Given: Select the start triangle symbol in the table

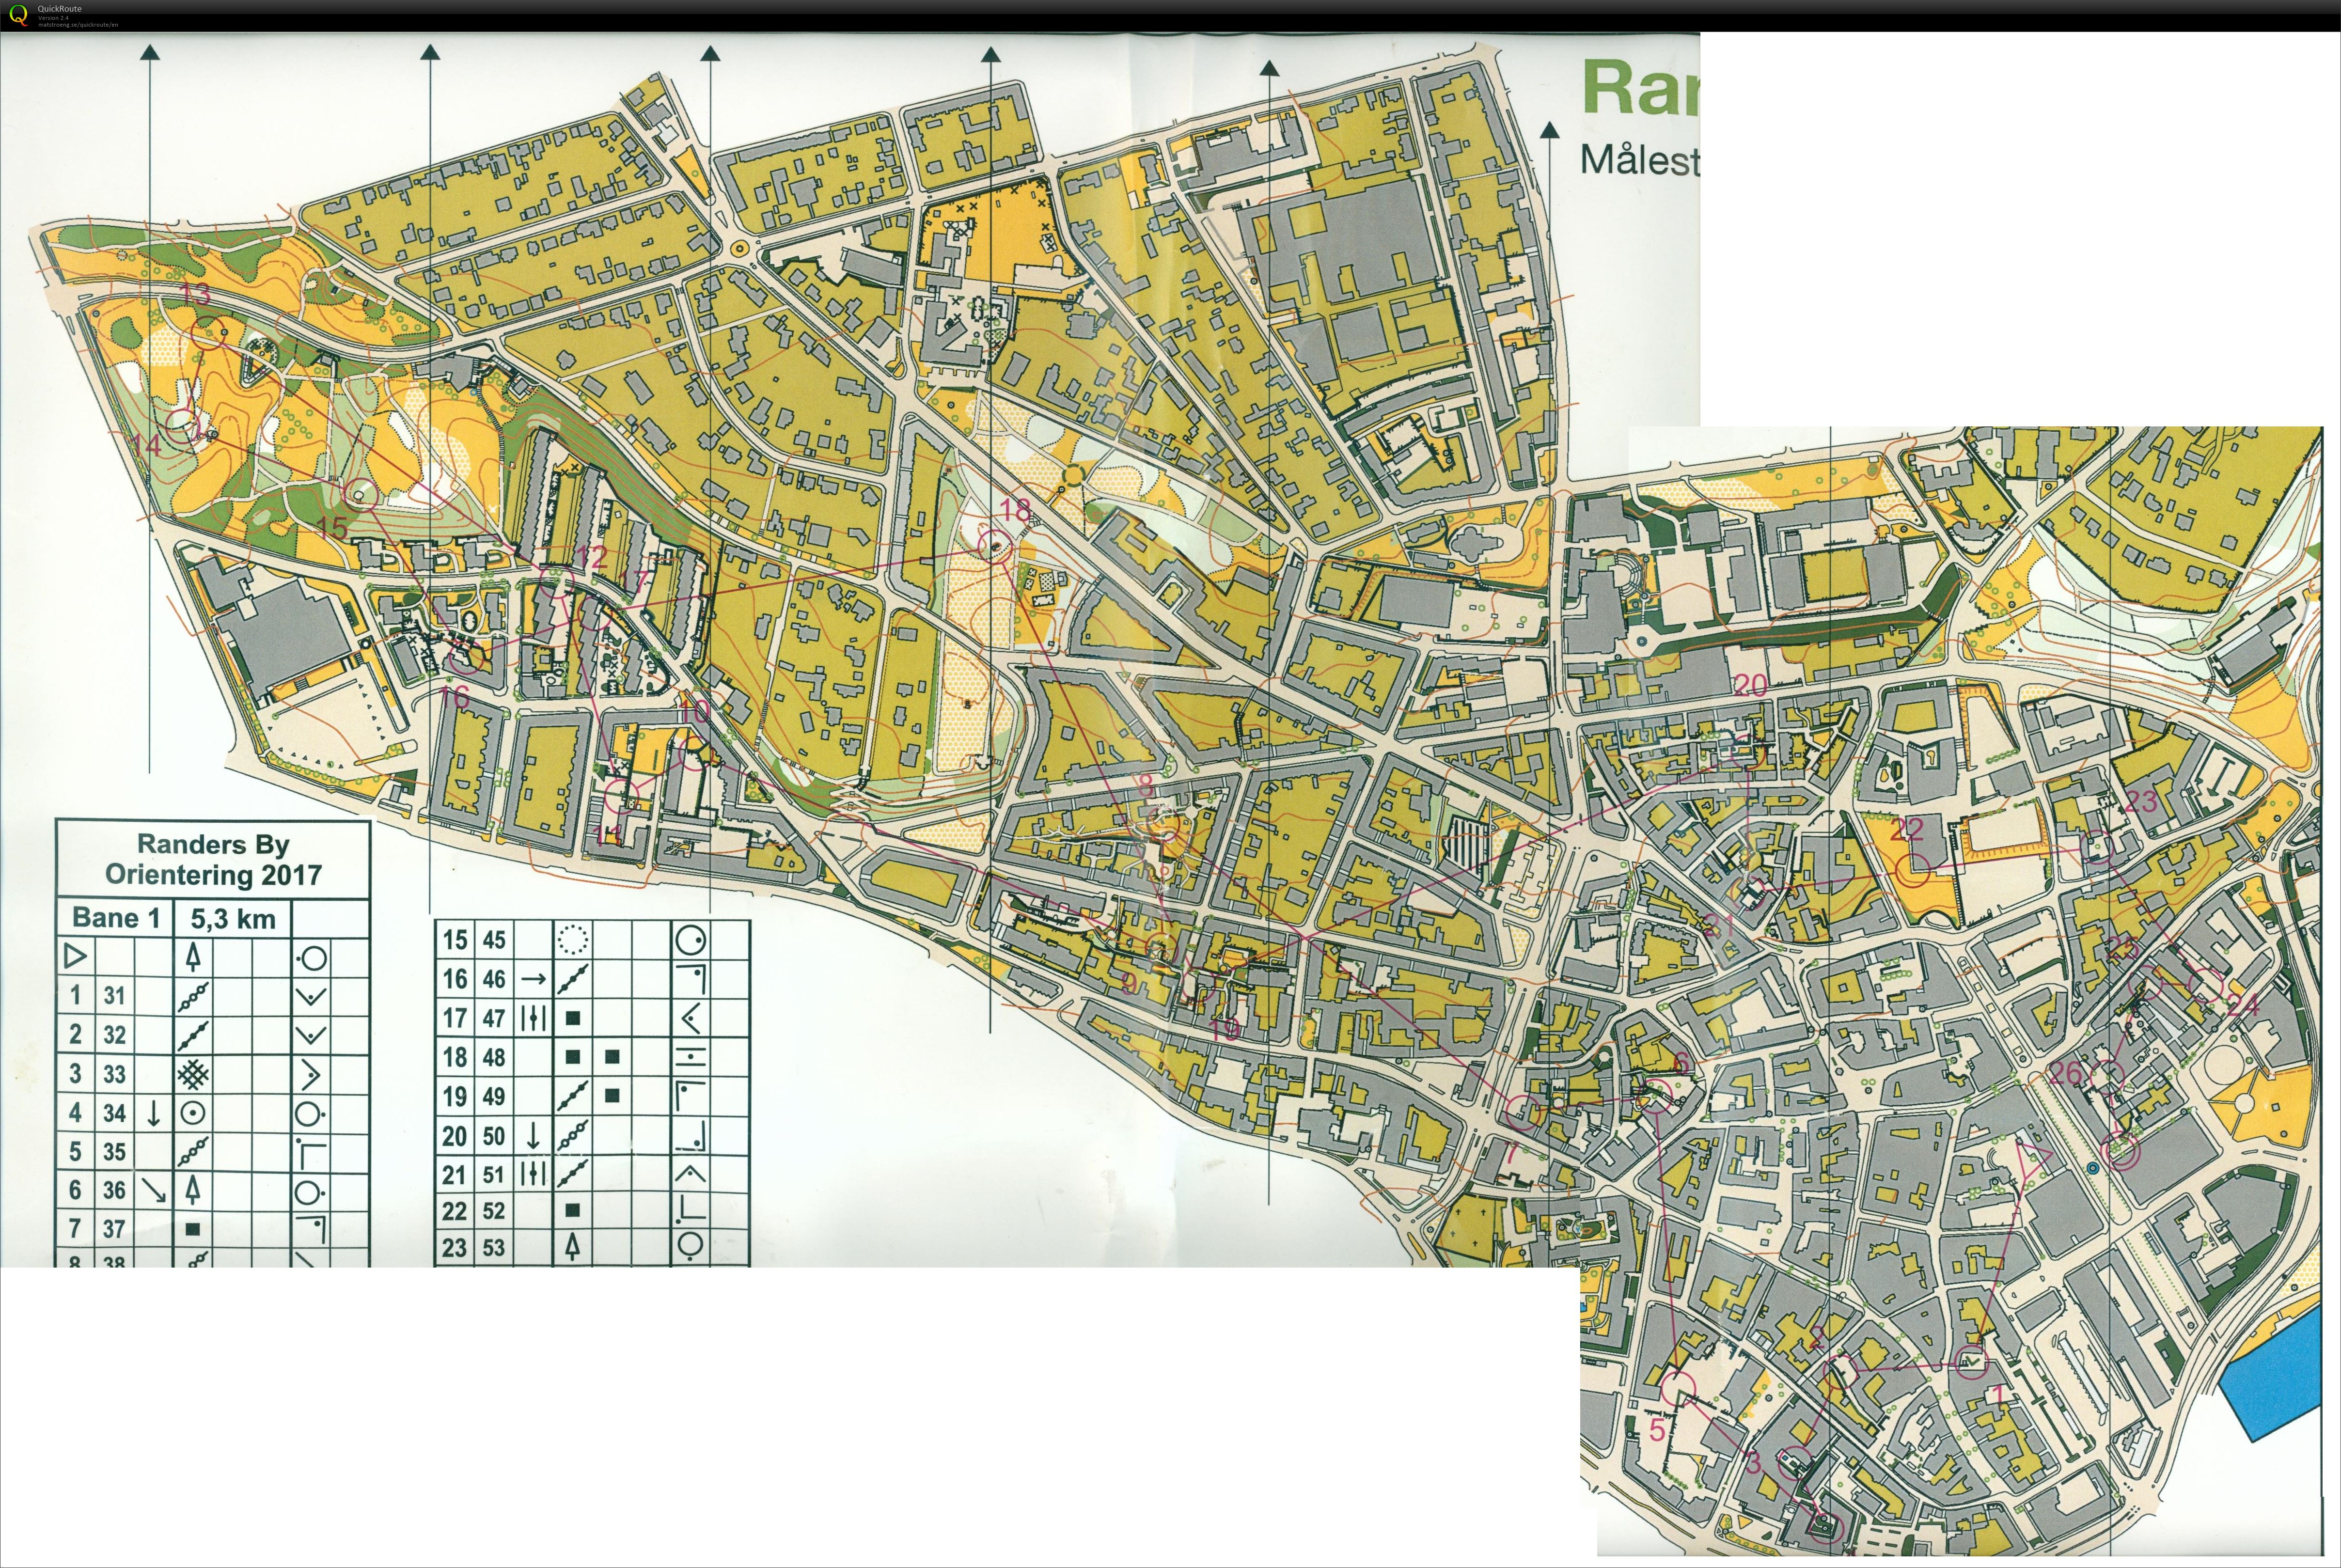Looking at the screenshot, I should pyautogui.click(x=75, y=956).
